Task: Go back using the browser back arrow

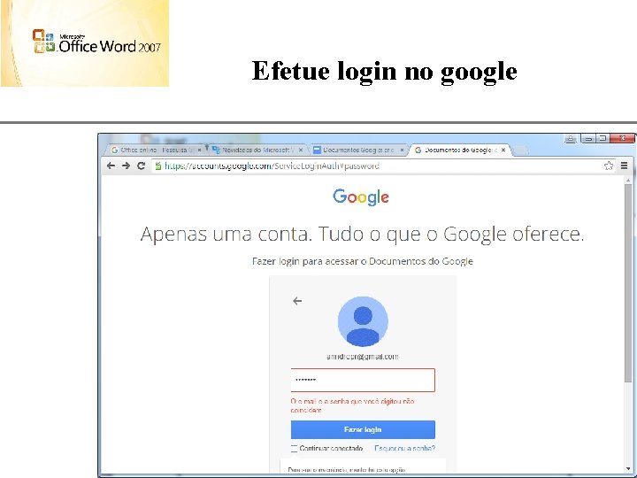Action: point(111,166)
